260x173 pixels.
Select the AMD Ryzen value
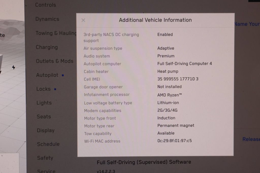[x=169, y=95]
